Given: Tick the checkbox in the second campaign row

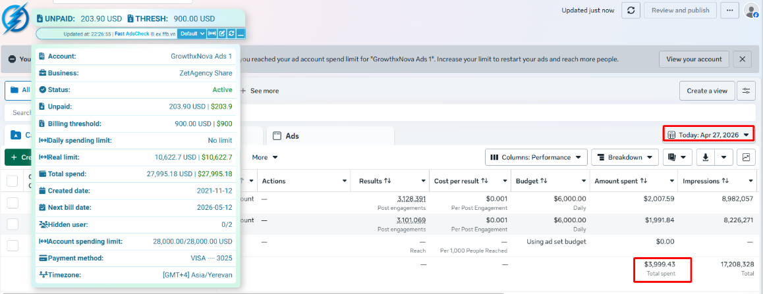Looking at the screenshot, I should point(13,224).
